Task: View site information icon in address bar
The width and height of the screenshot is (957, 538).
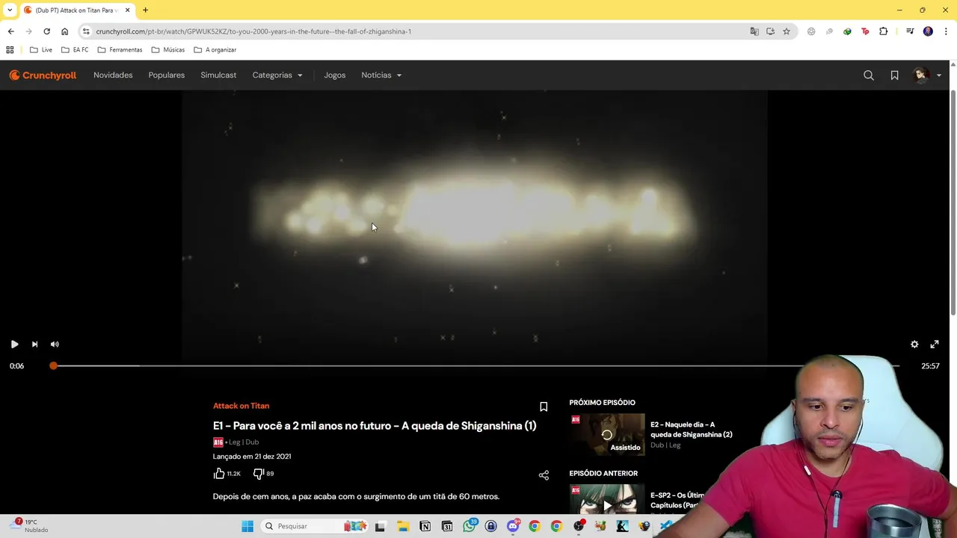Action: (86, 31)
